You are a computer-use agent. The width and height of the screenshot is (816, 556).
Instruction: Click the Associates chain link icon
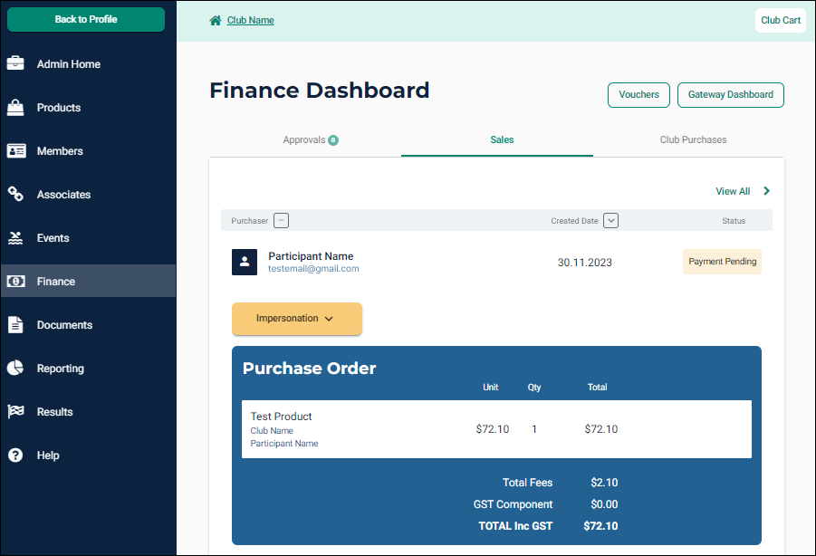pos(15,194)
